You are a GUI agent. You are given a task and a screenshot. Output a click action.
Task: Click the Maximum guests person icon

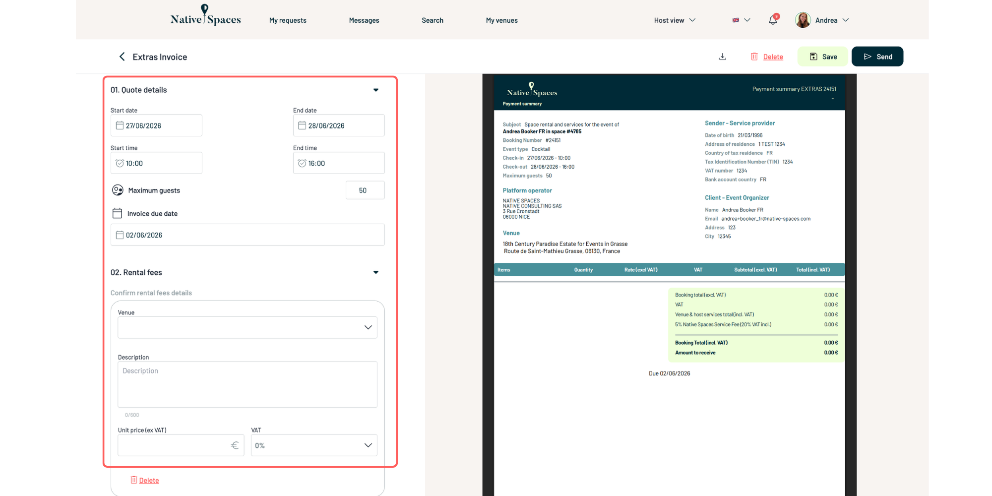118,190
